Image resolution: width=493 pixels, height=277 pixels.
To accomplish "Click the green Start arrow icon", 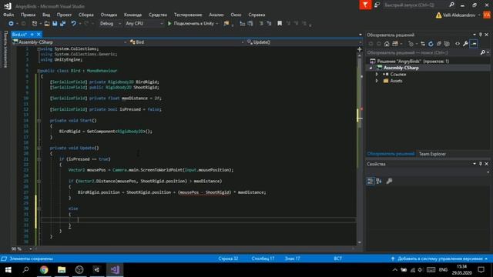I will pyautogui.click(x=169, y=24).
